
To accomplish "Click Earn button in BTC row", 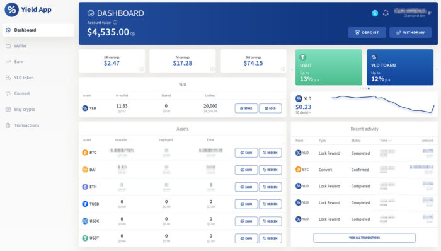I will (246, 153).
